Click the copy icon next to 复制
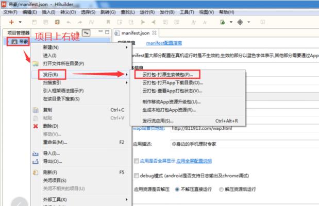The image size is (319, 206). tap(36, 110)
